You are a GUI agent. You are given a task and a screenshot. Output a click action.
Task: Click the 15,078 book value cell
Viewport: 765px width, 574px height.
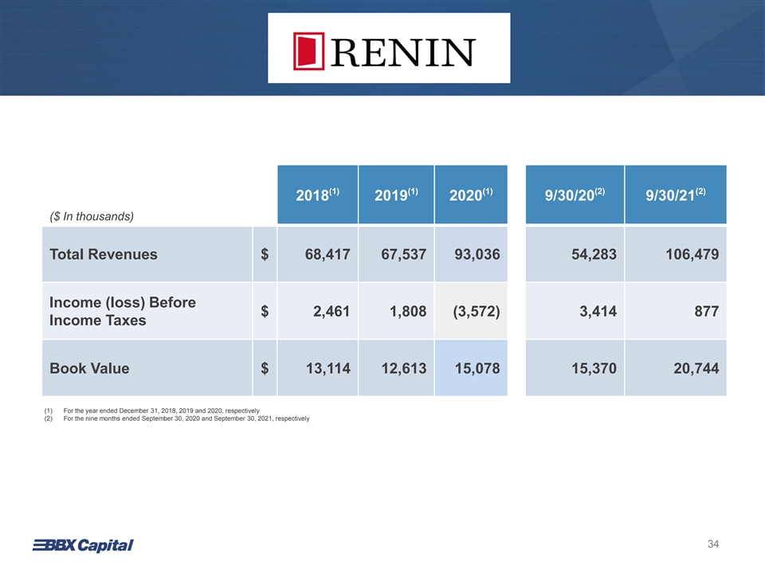tap(476, 368)
